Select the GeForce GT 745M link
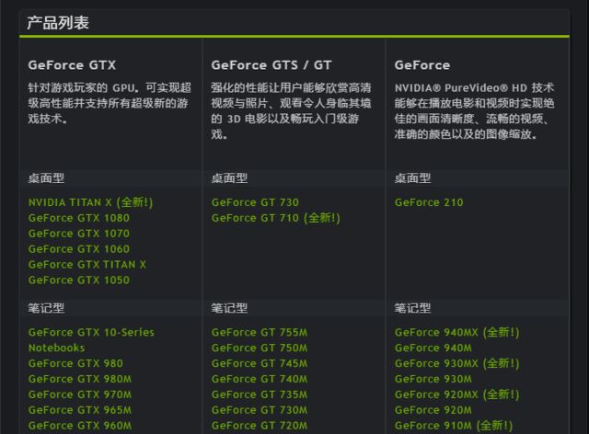The height and width of the screenshot is (434, 589). click(x=259, y=364)
